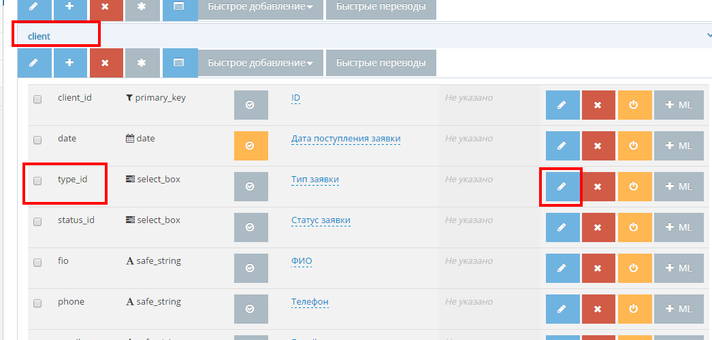Click orange power icon in date row
Viewport: 712px width, 340px height.
pyautogui.click(x=634, y=146)
